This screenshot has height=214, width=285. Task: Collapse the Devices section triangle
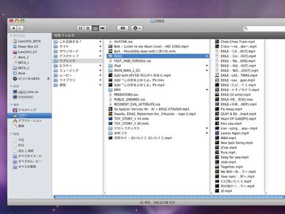click(11, 36)
